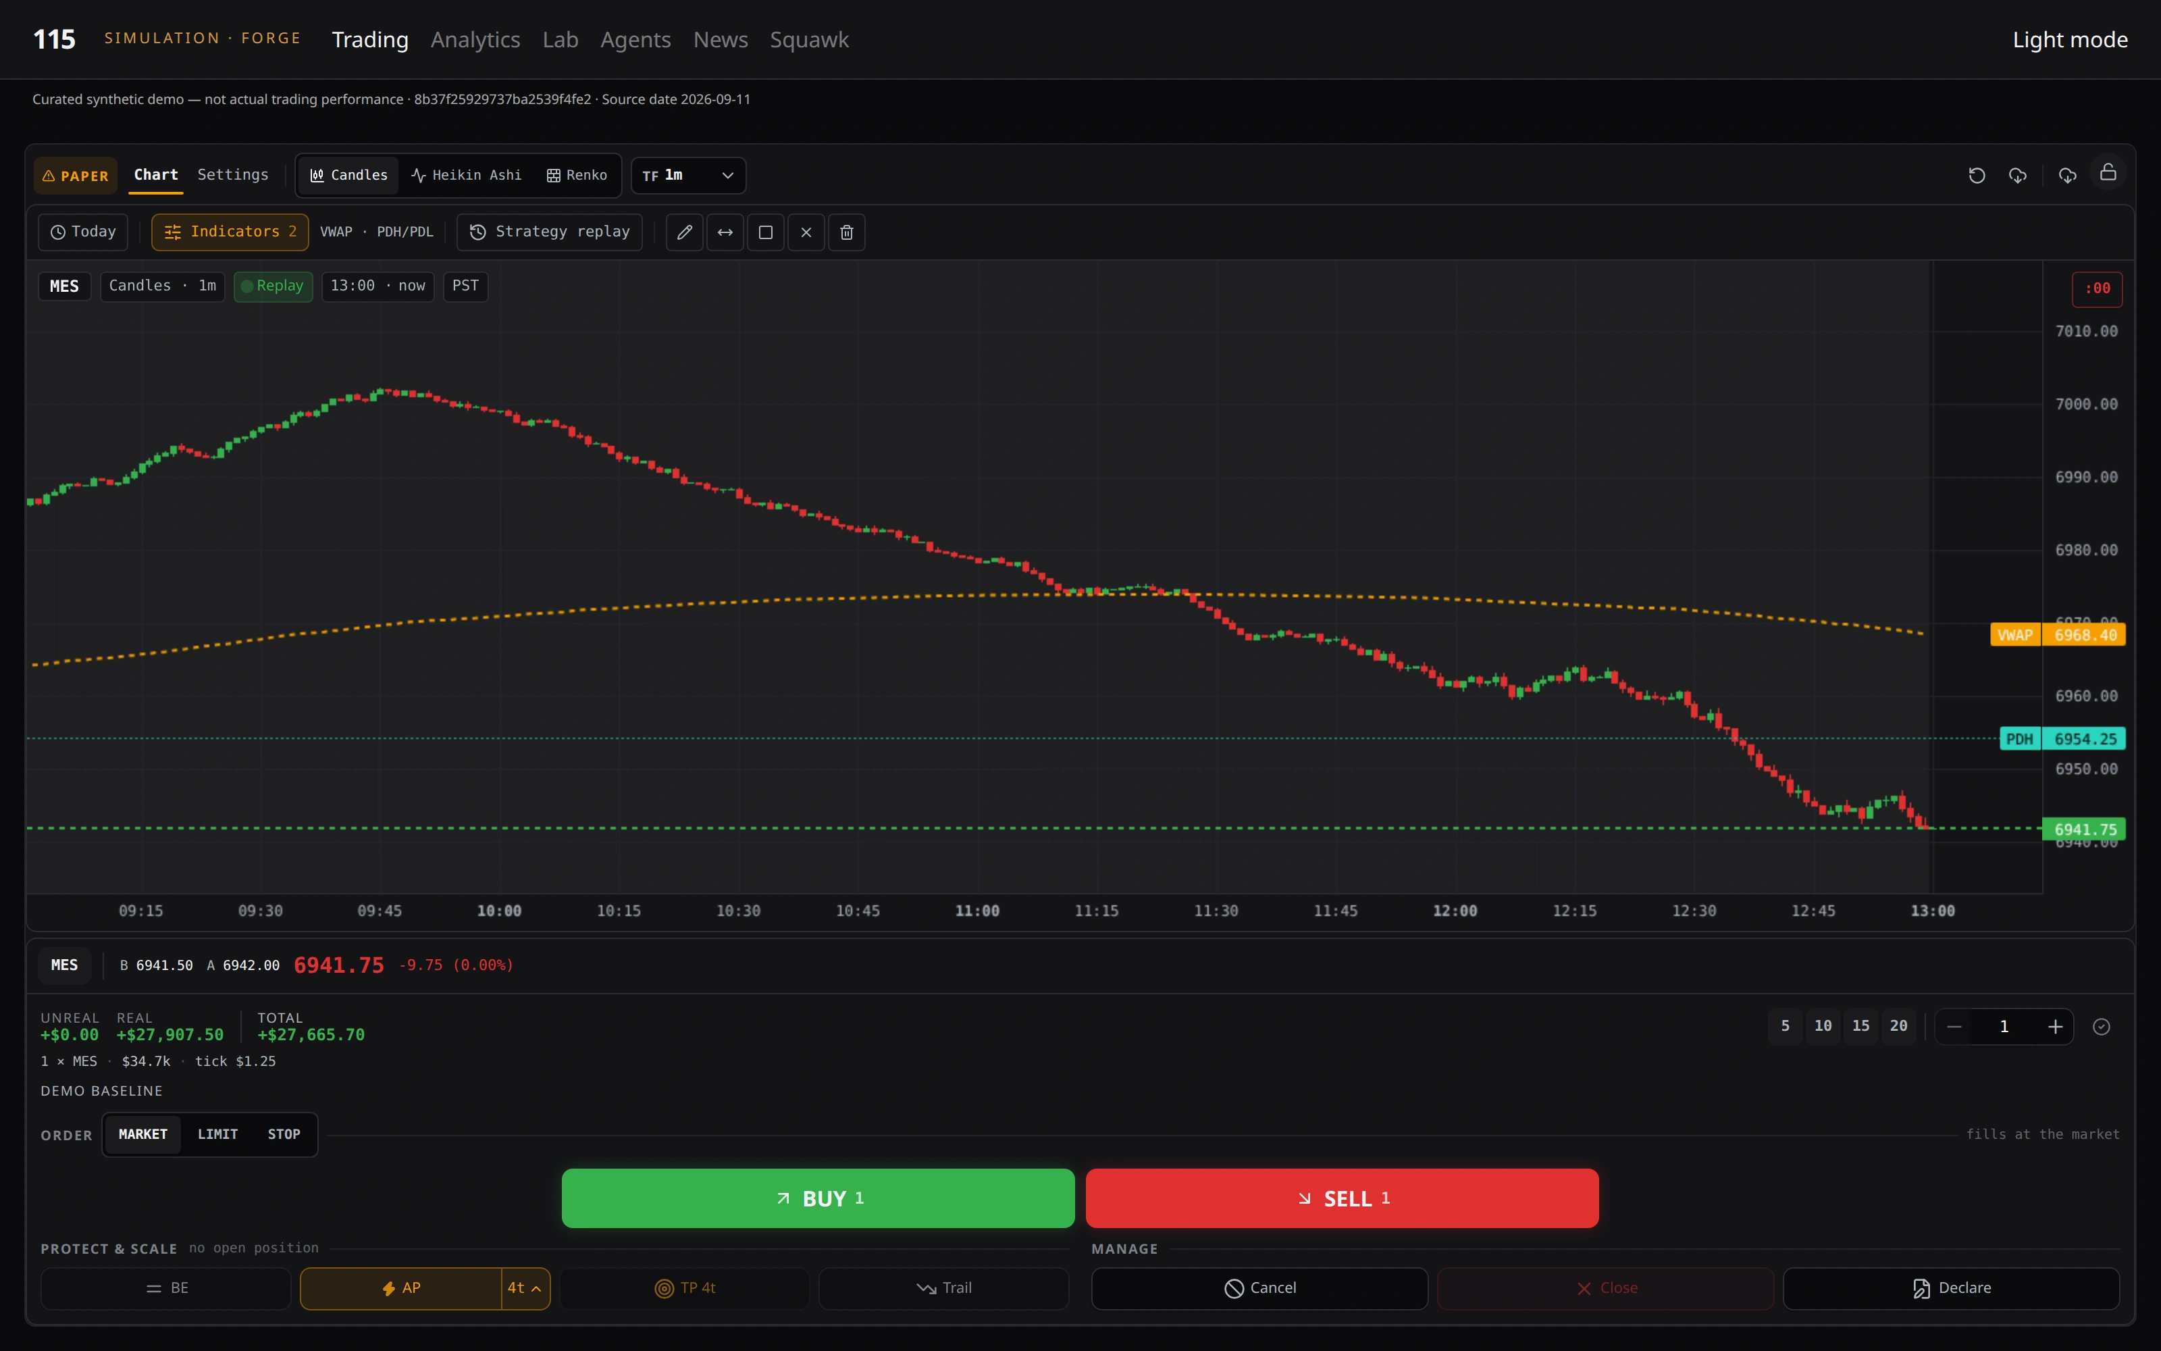
Task: Click the PST timezone chip
Action: point(465,286)
